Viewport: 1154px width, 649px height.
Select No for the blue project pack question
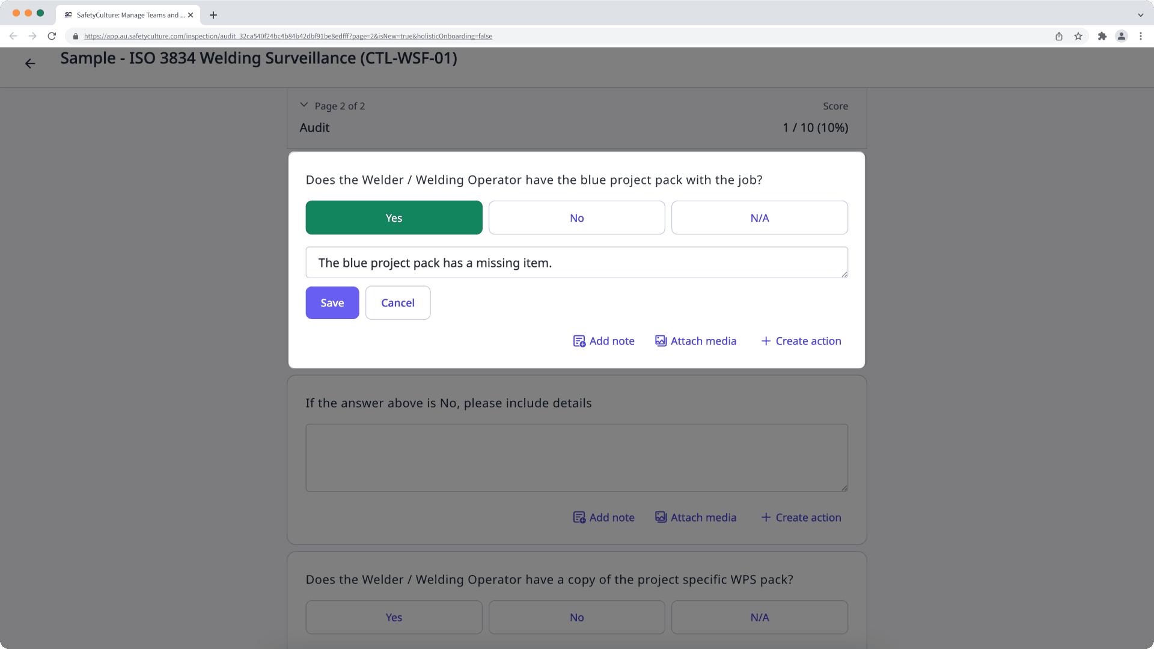(576, 218)
